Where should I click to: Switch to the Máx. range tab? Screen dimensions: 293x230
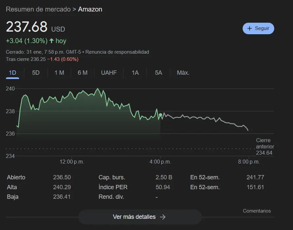[183, 73]
